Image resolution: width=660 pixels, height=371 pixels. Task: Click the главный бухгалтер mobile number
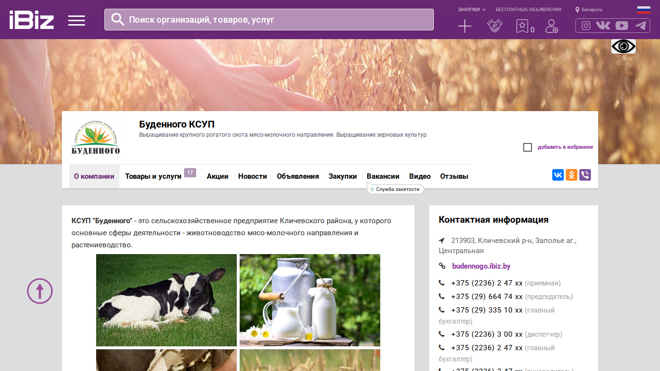click(487, 310)
